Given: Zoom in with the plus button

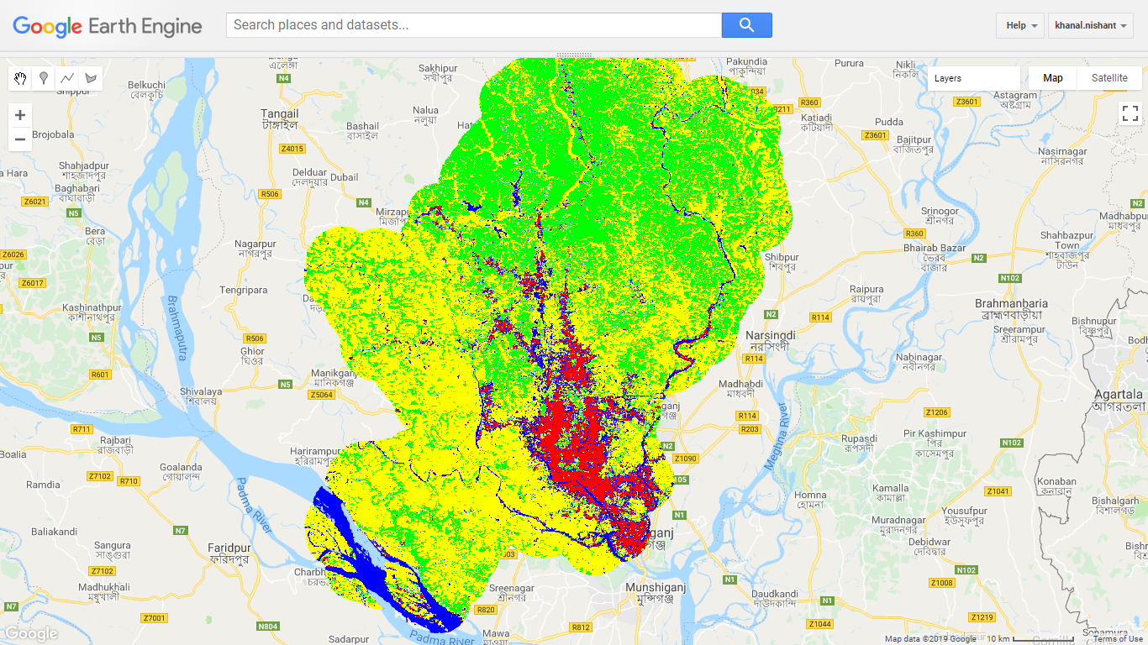Looking at the screenshot, I should coord(20,115).
